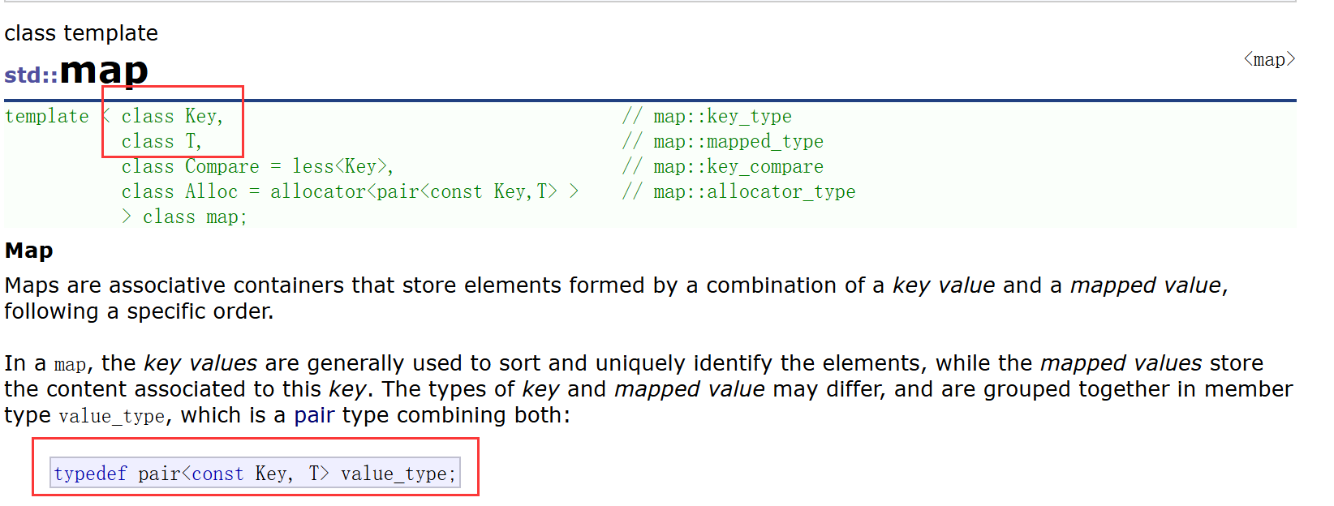Viewport: 1334px width, 506px height.
Task: Click the inline 'map' code in 'In a map'
Action: coord(70,364)
